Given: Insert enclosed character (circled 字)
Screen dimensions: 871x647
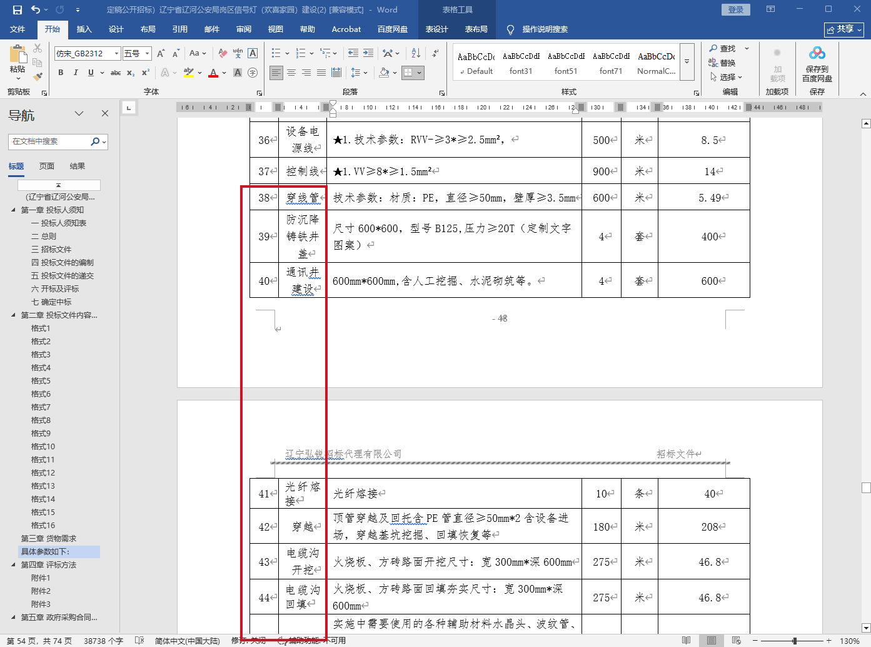Looking at the screenshot, I should coord(253,73).
